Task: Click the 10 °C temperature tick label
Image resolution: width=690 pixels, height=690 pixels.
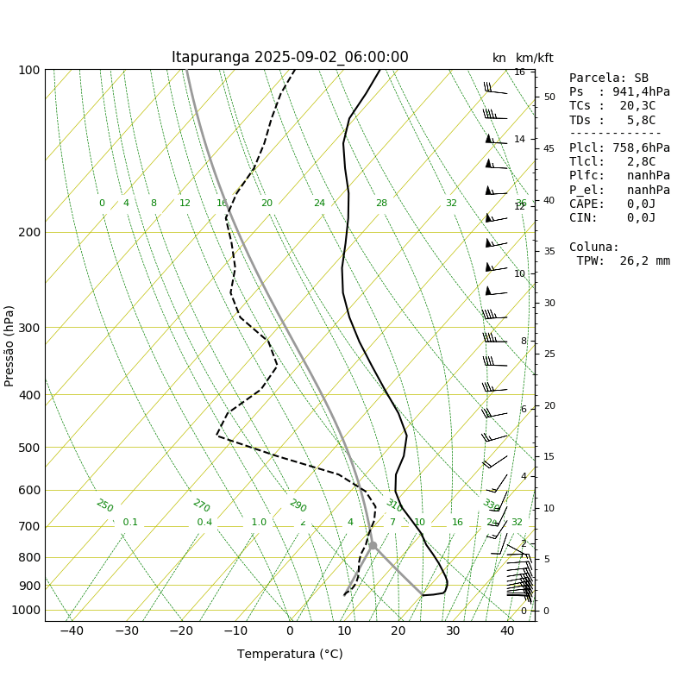Action: tap(344, 631)
